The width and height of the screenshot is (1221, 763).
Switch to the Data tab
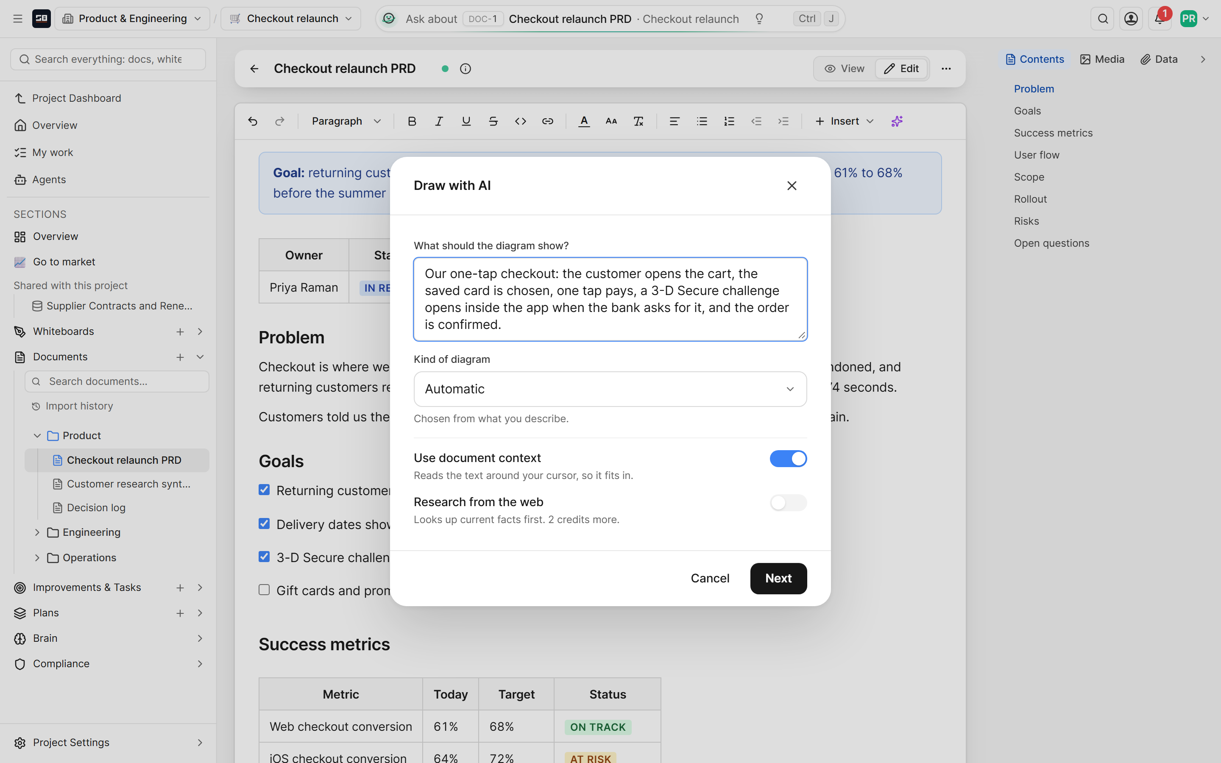[1159, 59]
